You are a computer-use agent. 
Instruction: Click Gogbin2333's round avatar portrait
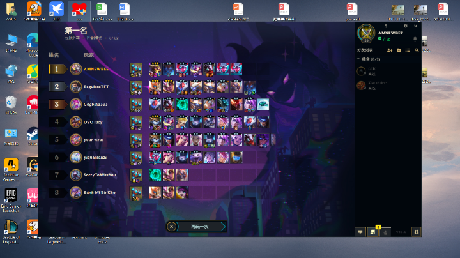[75, 104]
